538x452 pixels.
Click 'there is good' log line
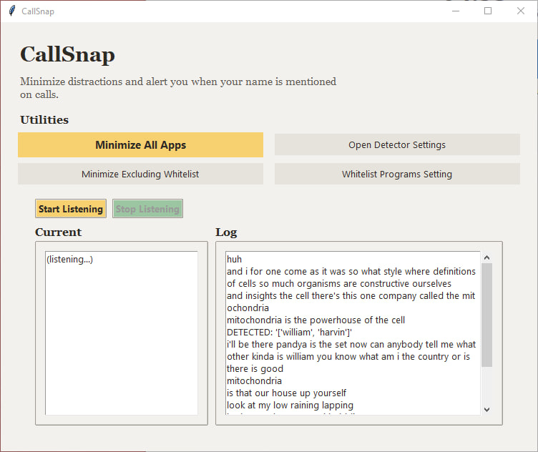[x=255, y=368]
